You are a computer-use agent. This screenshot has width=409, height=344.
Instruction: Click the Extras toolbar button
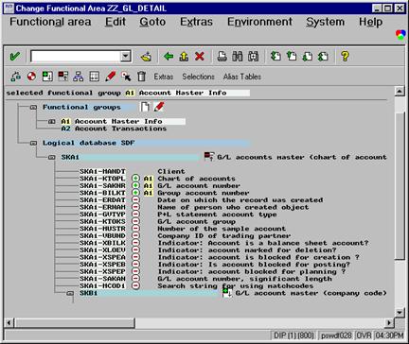click(x=164, y=77)
